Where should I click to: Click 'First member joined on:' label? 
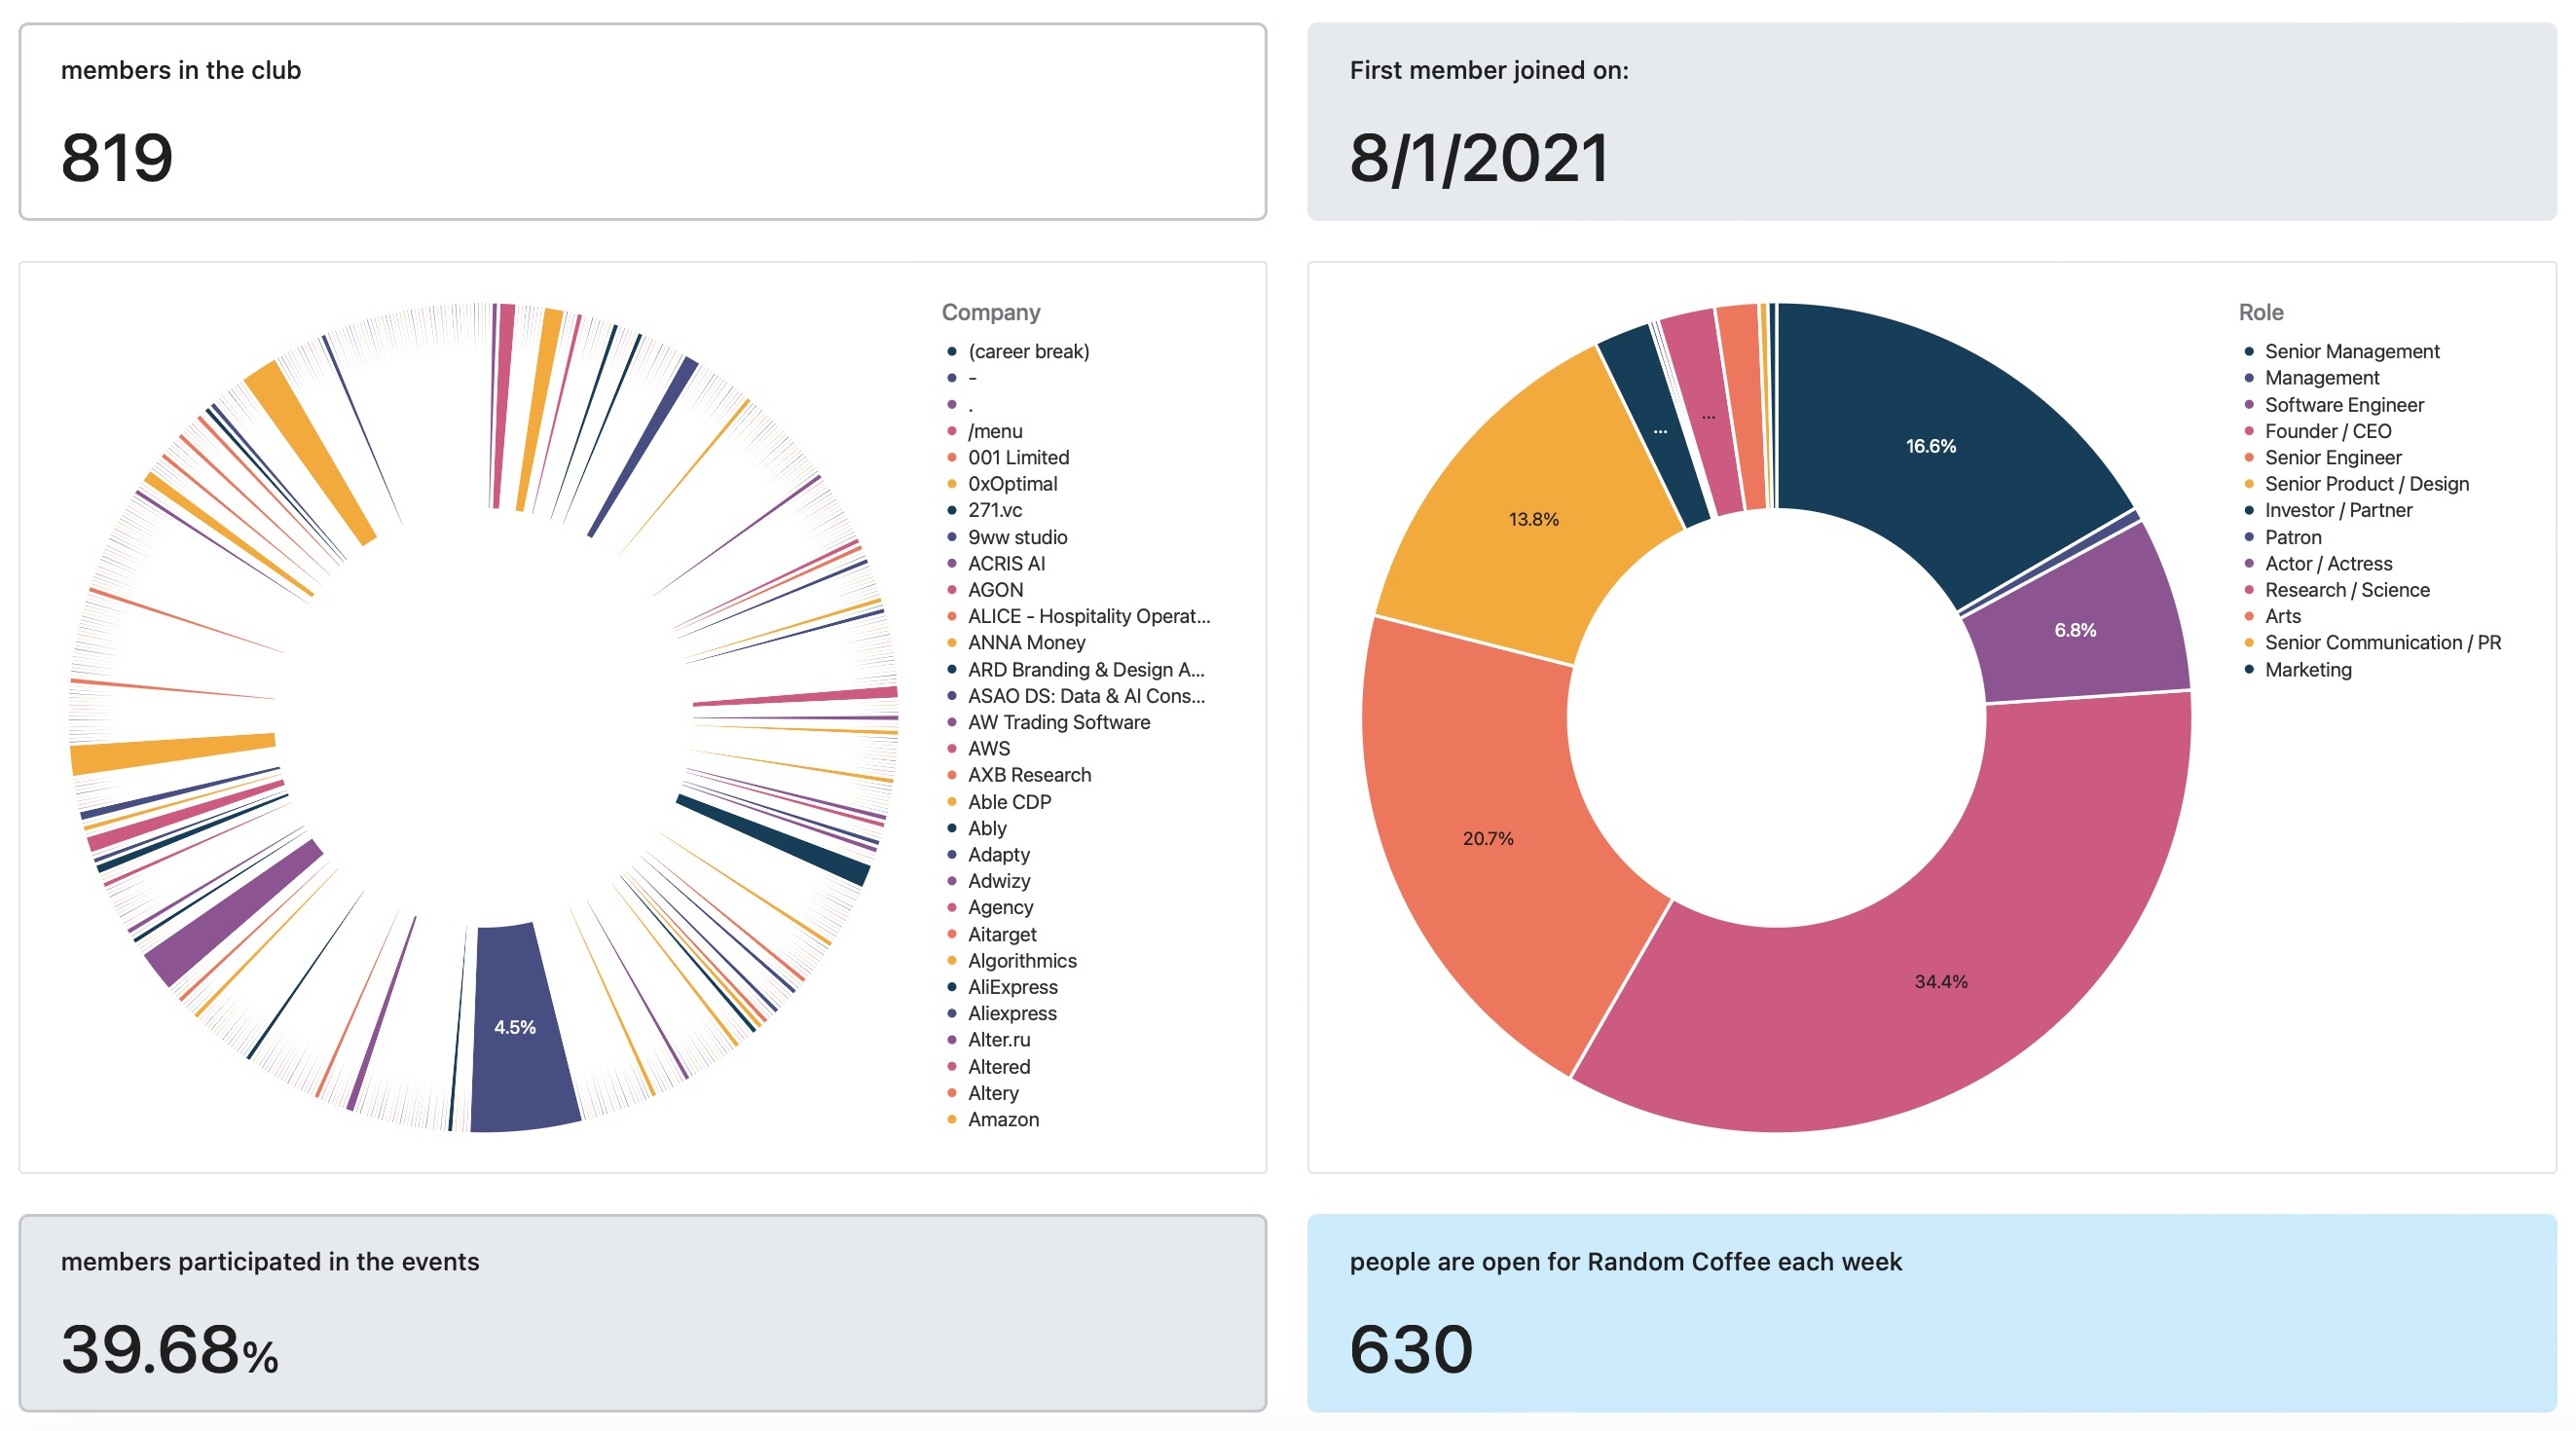1489,70
